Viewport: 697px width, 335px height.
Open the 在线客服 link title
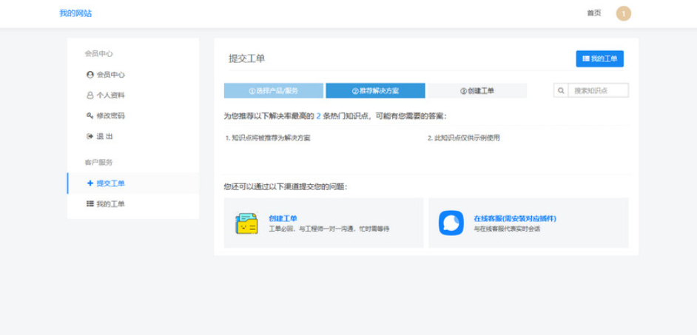coord(514,219)
